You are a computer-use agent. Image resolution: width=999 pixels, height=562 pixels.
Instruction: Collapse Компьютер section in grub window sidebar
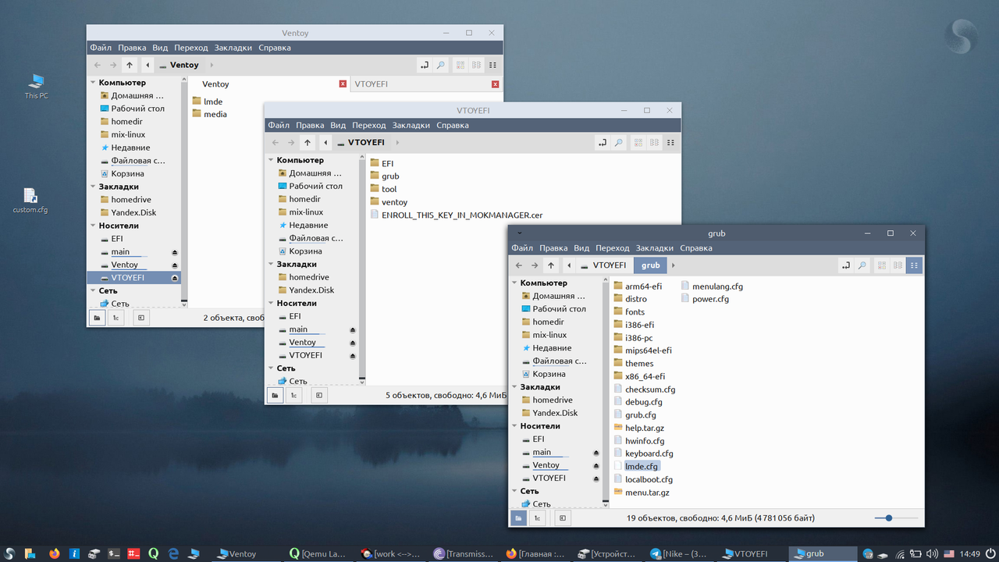[x=514, y=283]
